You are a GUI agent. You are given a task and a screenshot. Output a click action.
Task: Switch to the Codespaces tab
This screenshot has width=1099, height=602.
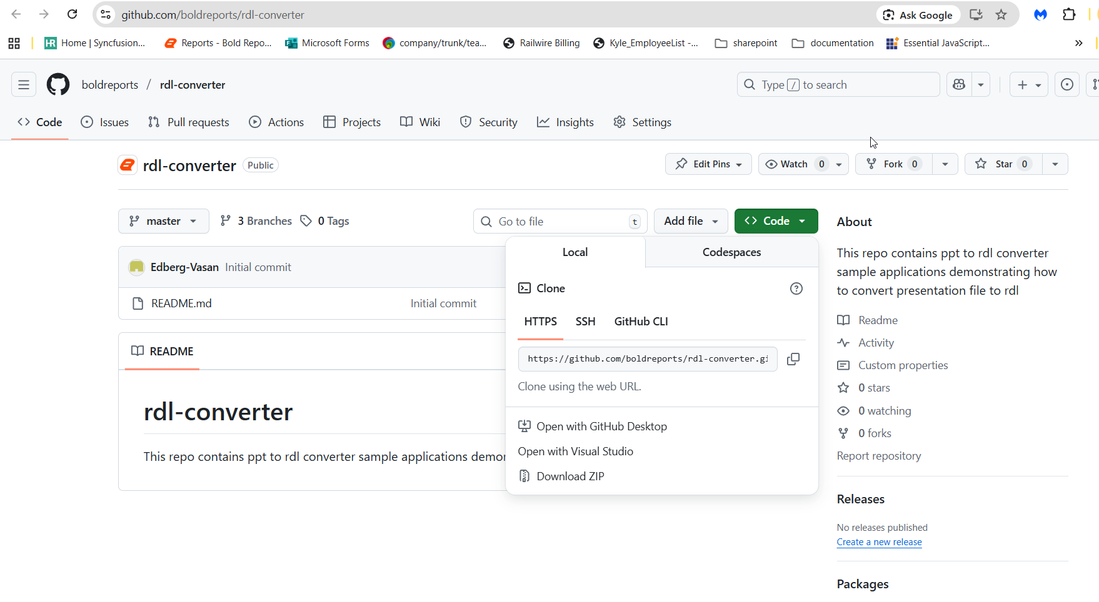731,252
